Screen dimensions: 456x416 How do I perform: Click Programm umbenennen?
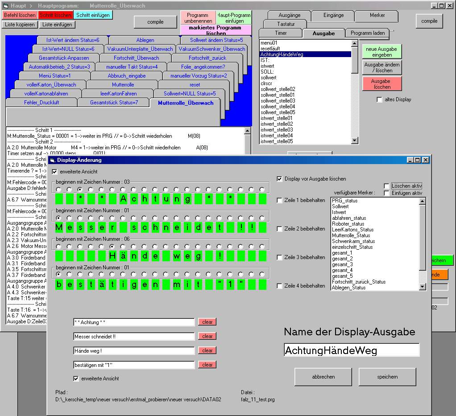click(x=198, y=18)
